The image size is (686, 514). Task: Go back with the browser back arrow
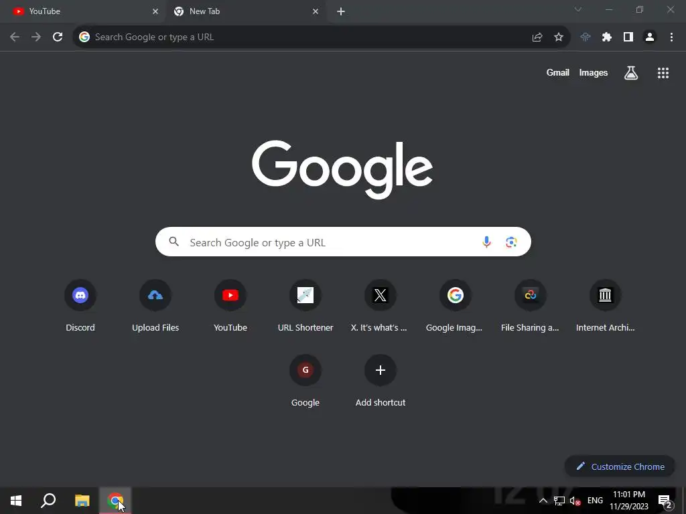click(15, 37)
